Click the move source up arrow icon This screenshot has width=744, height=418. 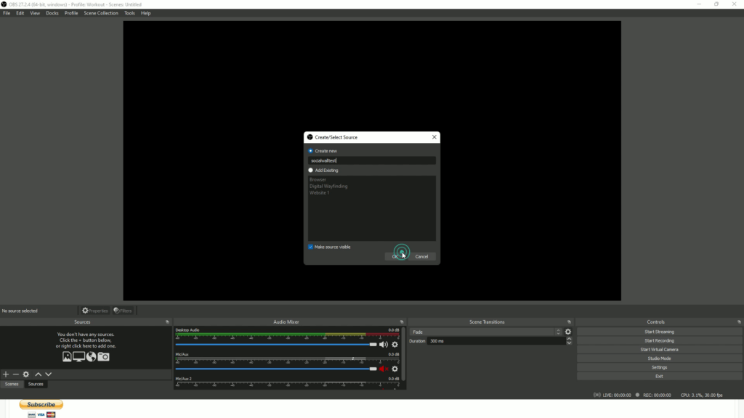coord(38,374)
